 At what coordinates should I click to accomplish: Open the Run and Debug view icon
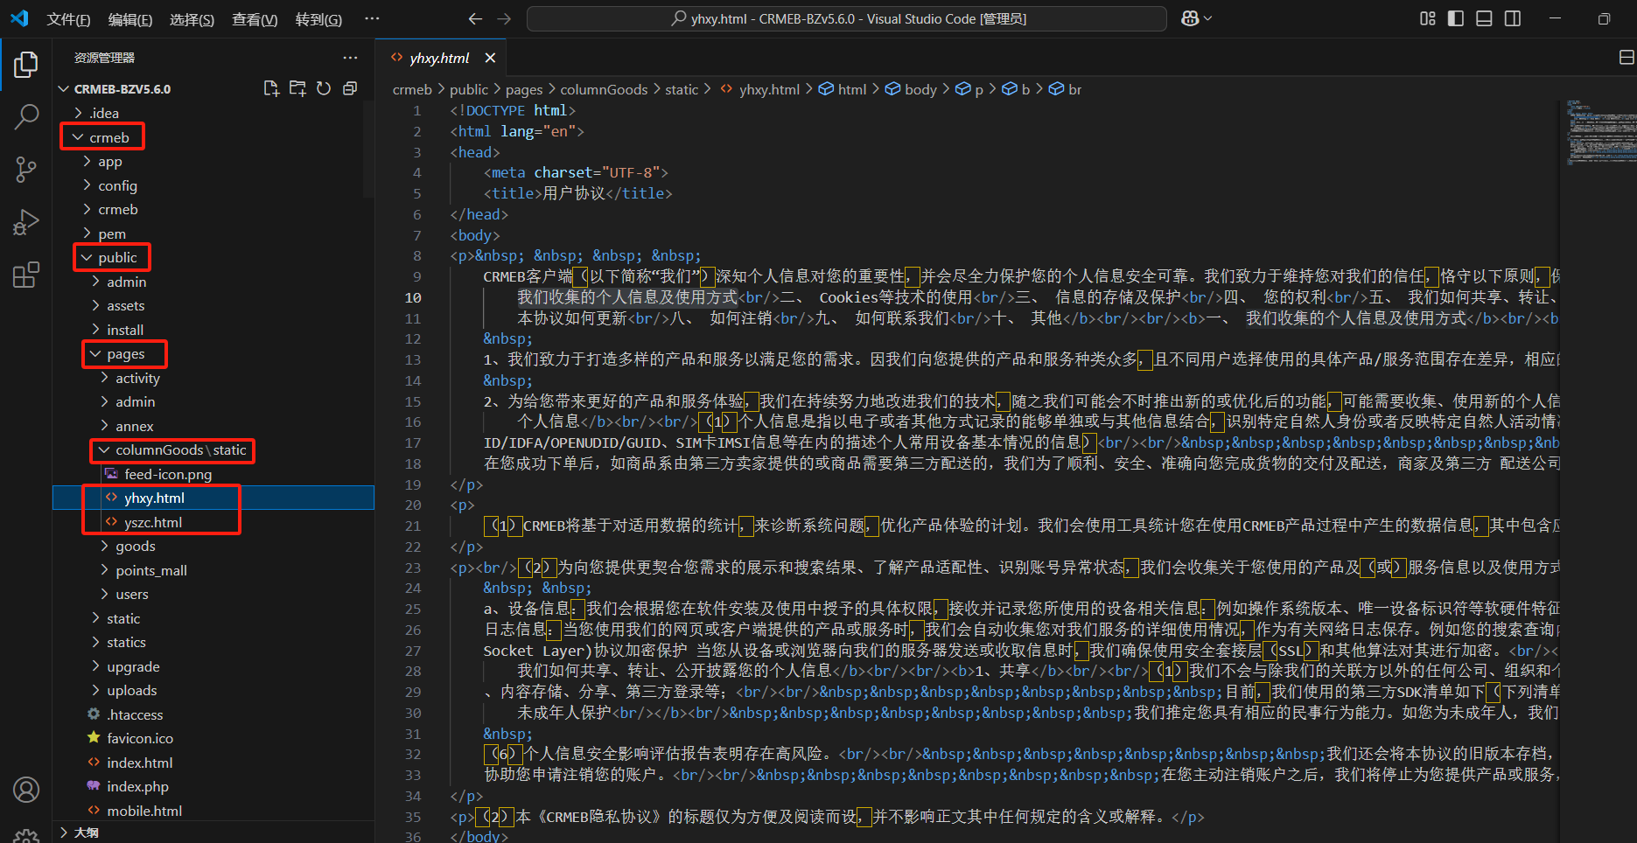tap(26, 222)
